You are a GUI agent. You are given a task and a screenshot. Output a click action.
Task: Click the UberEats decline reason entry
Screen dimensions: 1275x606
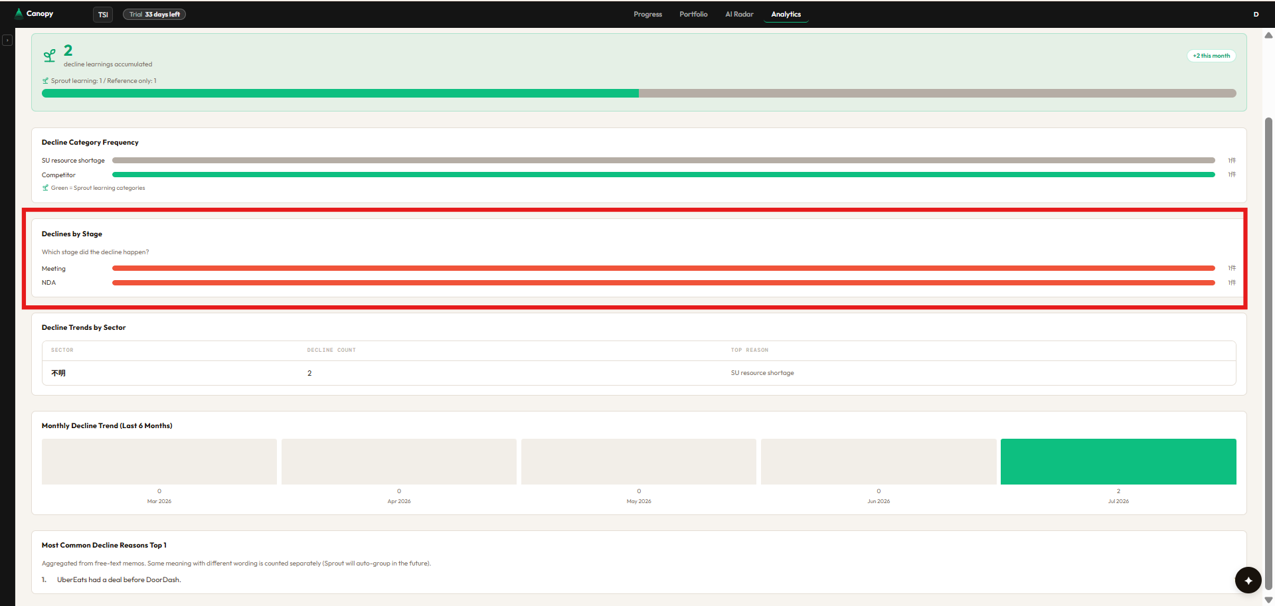[x=119, y=580]
